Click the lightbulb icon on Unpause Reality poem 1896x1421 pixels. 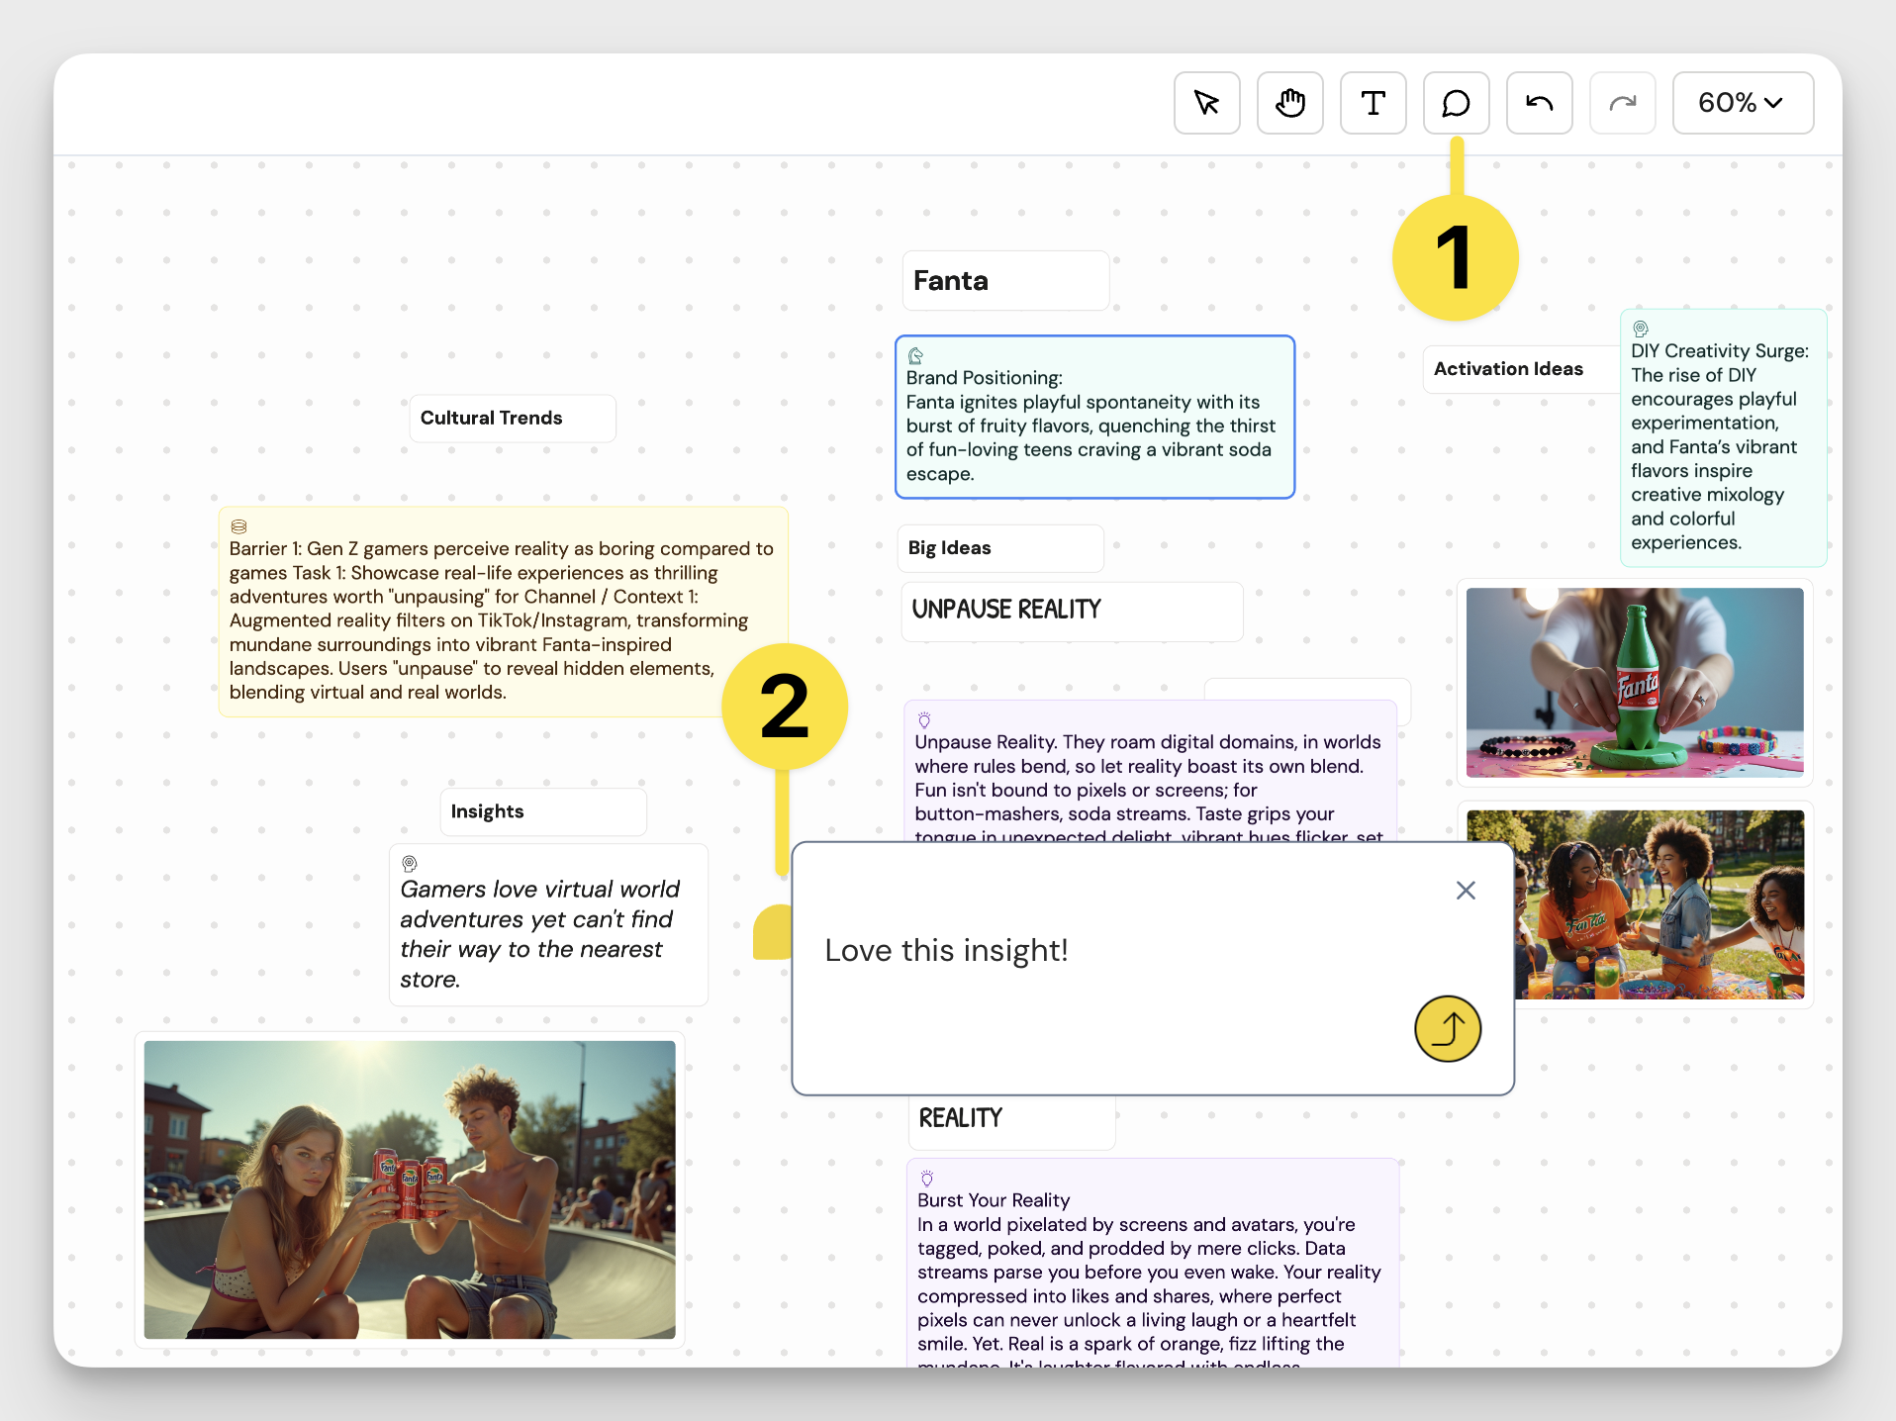(924, 720)
